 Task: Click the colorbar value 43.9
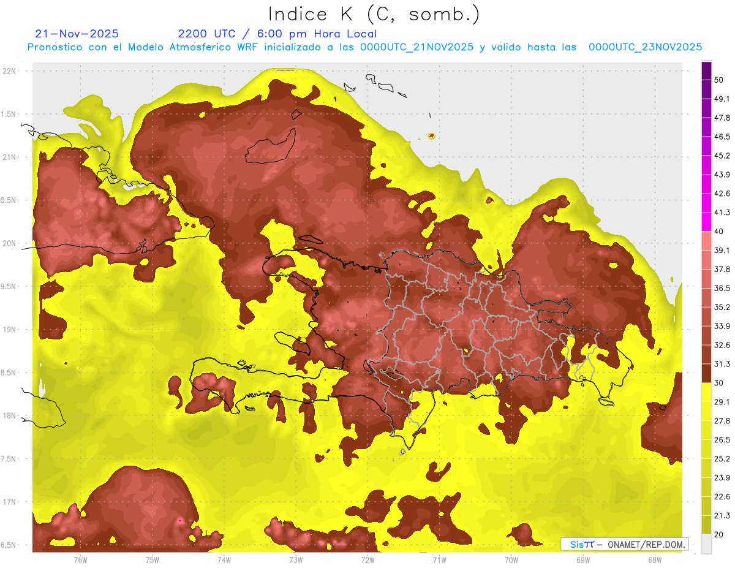click(722, 175)
